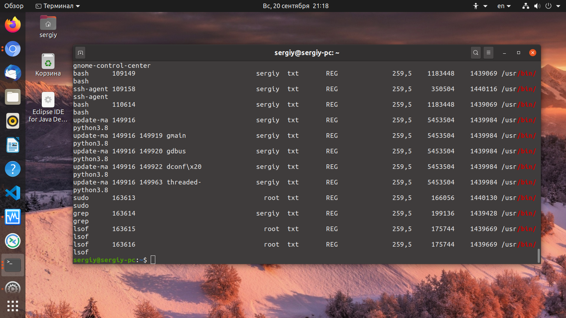Minimize the terminal window
The image size is (566, 318).
click(x=504, y=53)
